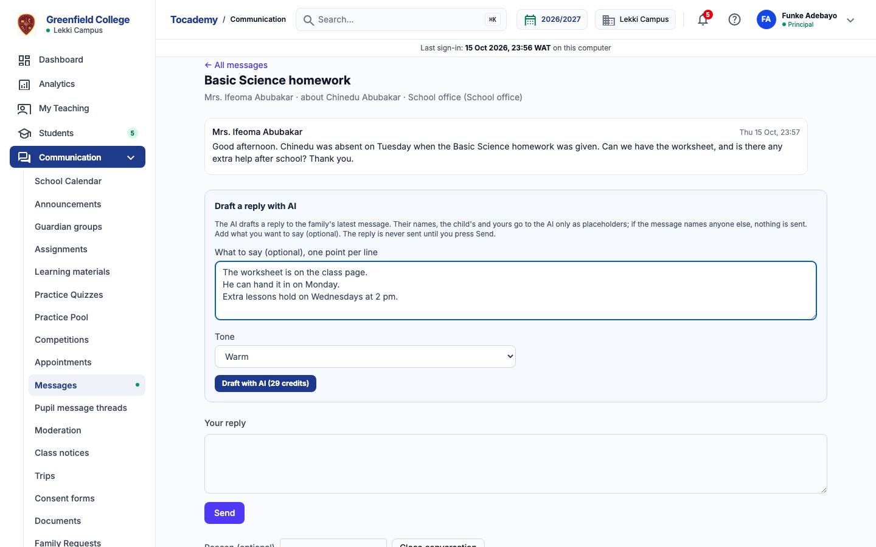
Task: Click the Tocademy breadcrumb link
Action: pos(194,19)
